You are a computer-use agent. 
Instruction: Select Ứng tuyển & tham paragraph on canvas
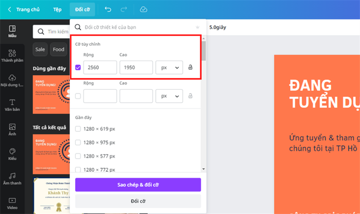click(324, 143)
